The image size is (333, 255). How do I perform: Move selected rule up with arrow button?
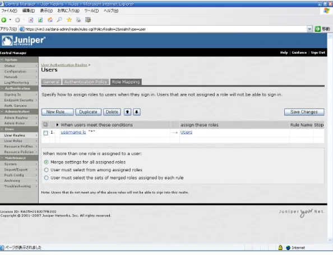click(x=127, y=112)
